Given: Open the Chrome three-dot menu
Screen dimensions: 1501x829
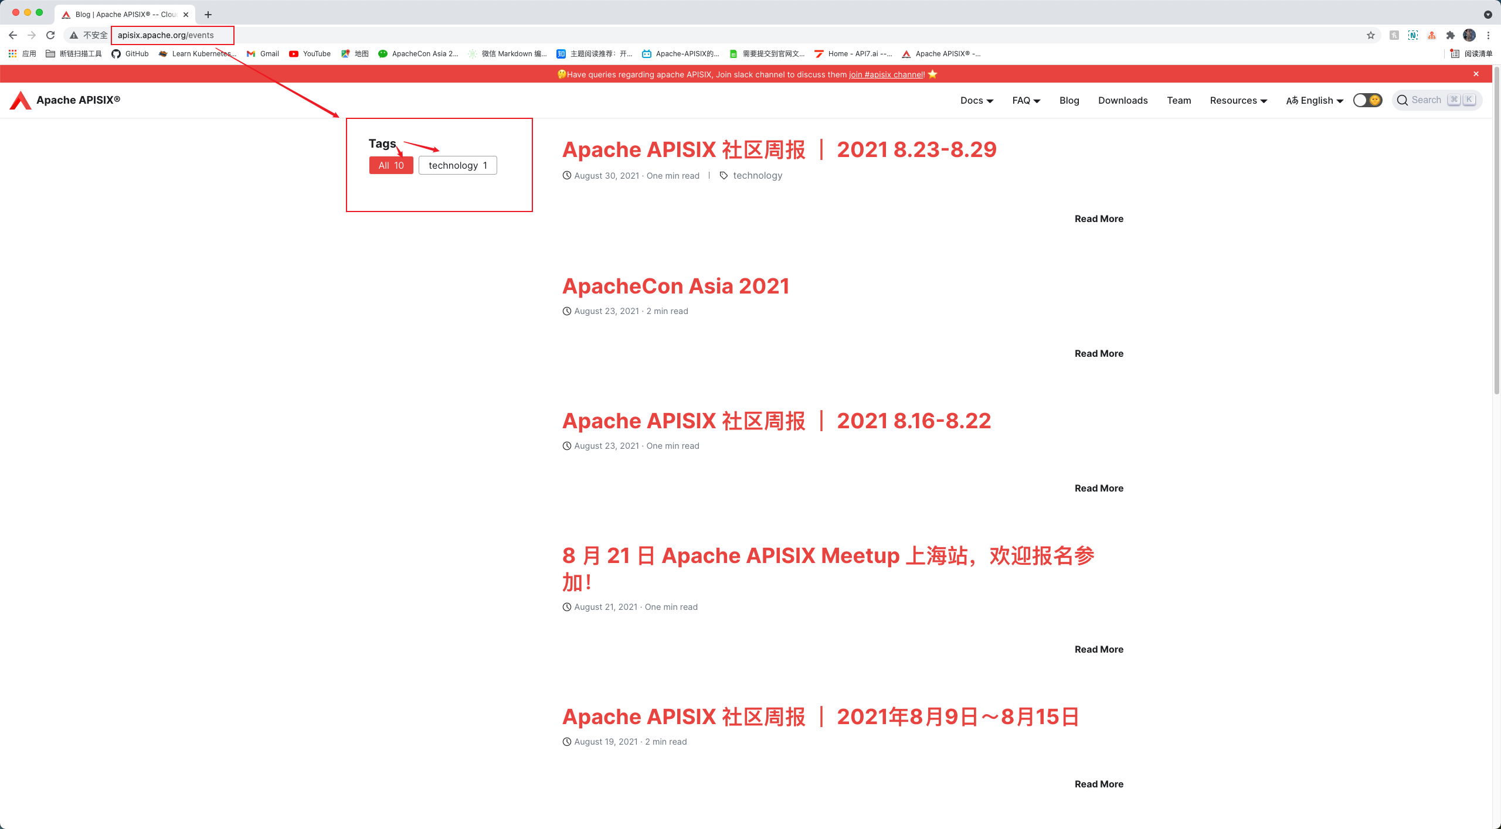Looking at the screenshot, I should [1488, 35].
